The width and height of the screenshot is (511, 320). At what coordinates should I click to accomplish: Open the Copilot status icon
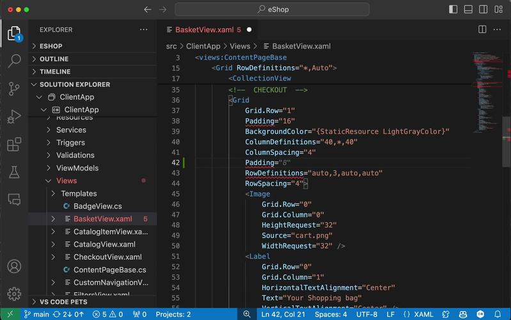pos(463,314)
